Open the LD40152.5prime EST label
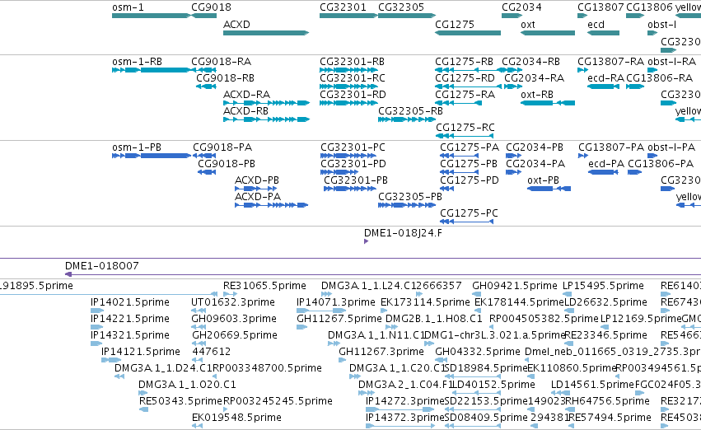Image resolution: width=701 pixels, height=430 pixels. pyautogui.click(x=493, y=385)
